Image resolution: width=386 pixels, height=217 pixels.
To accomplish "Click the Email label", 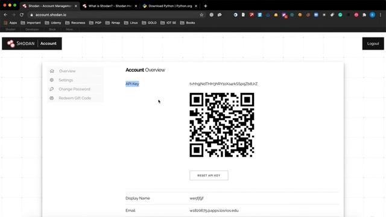I will point(130,210).
